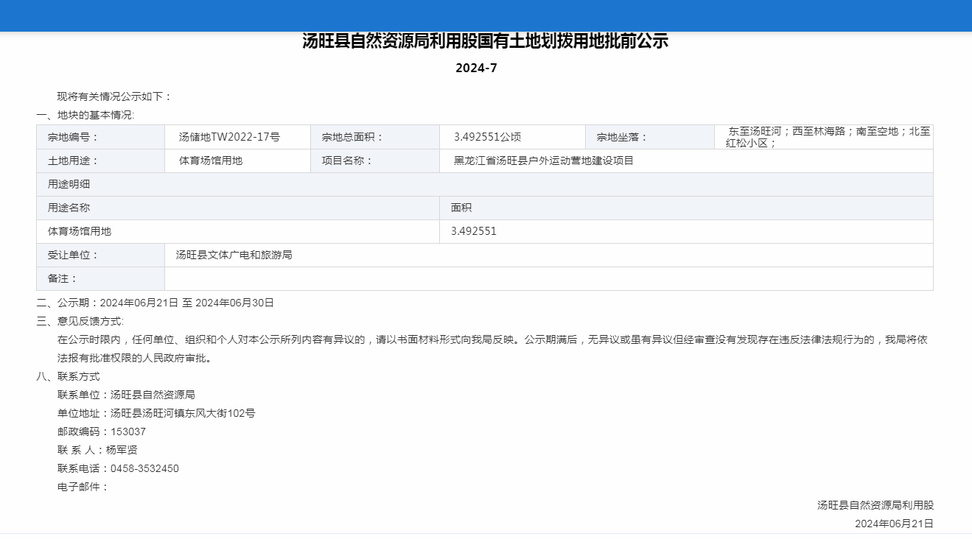Select the value 3.492551公顷

tap(487, 138)
